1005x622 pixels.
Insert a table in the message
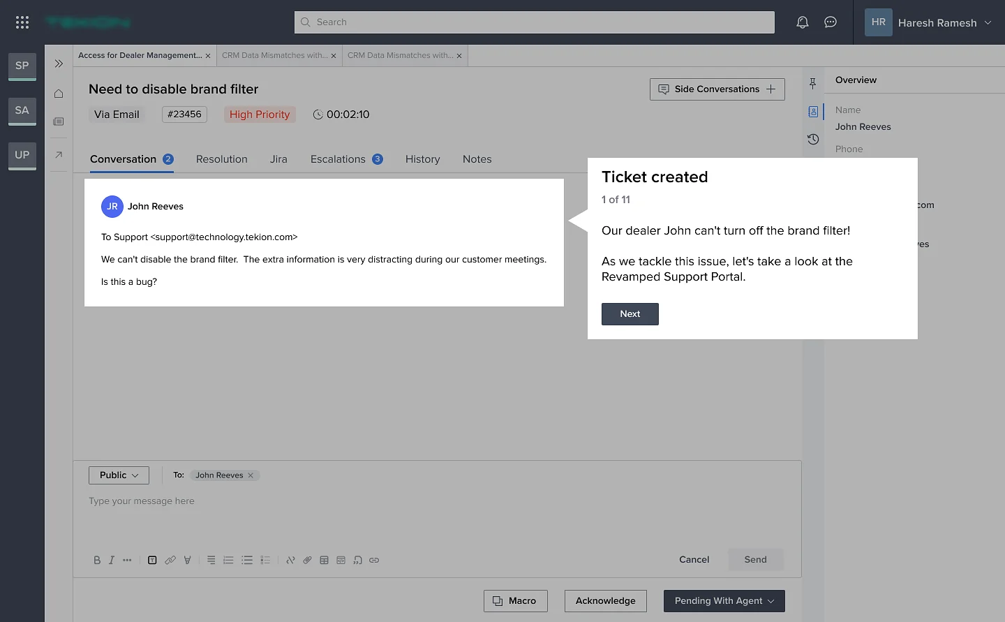click(324, 560)
